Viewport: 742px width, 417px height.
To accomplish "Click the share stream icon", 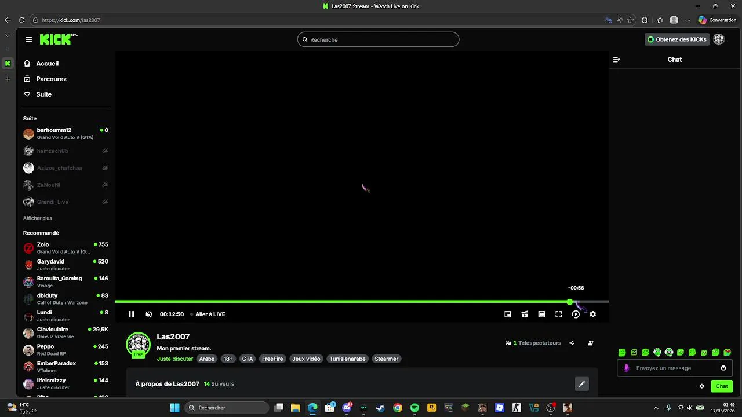I will 572,343.
